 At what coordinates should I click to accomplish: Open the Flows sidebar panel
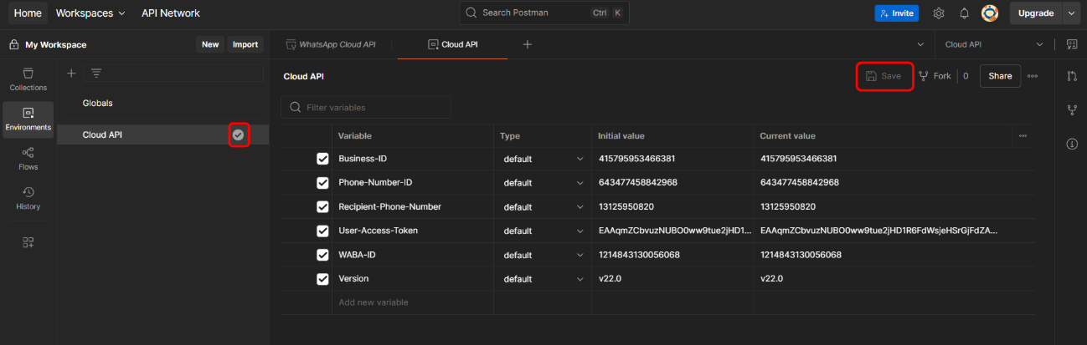[28, 158]
